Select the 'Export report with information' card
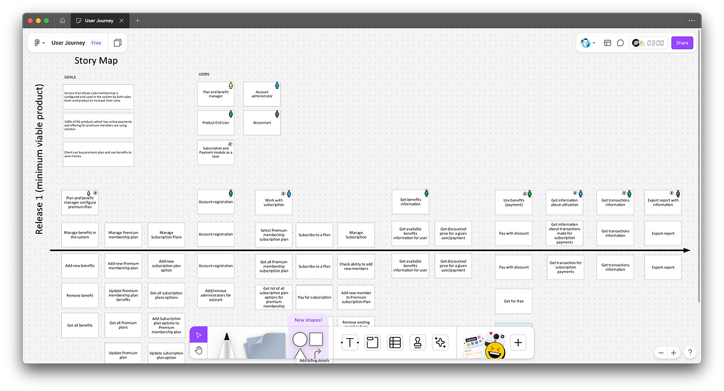 [663, 203]
